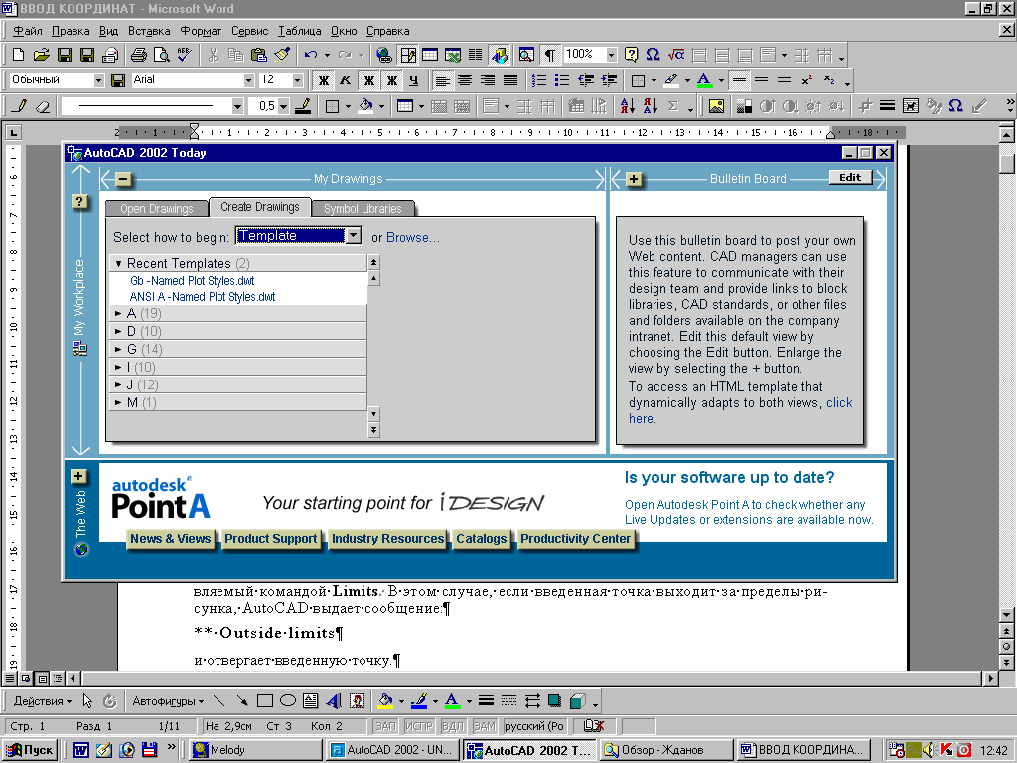This screenshot has width=1017, height=763.
Task: Insert hyperlink using the globe icon
Action: (x=384, y=56)
